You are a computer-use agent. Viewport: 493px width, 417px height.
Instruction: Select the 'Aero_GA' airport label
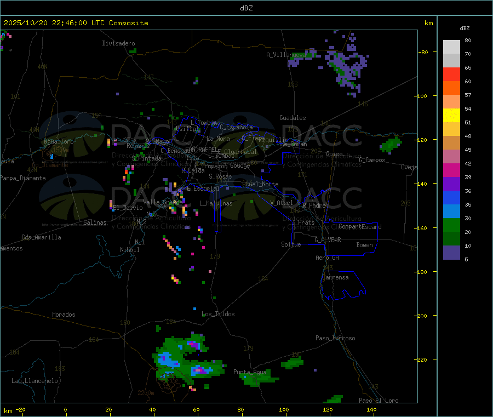[327, 258]
